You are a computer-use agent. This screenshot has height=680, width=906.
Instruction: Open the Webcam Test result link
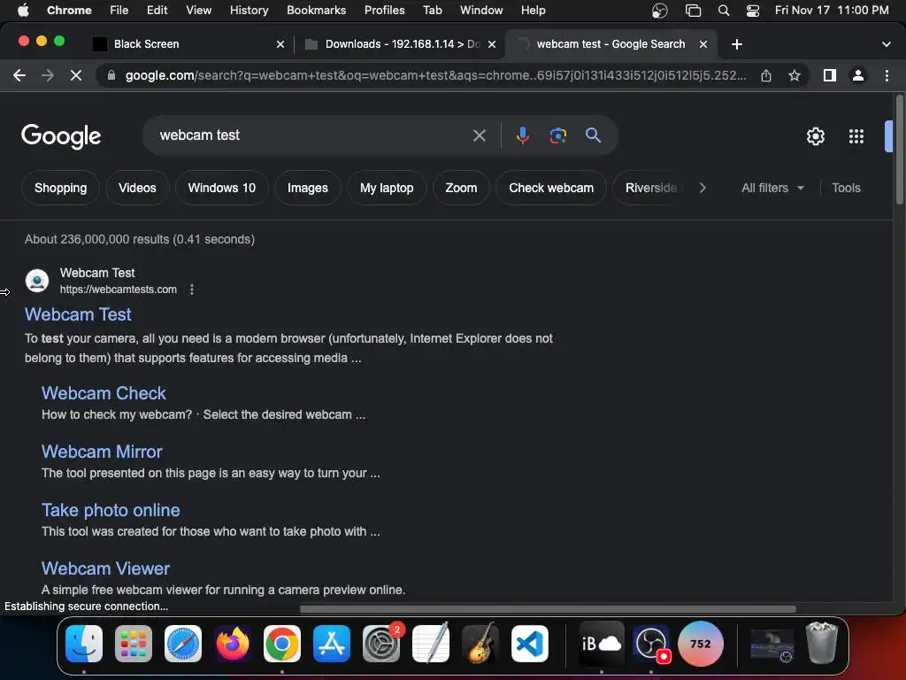click(x=78, y=314)
